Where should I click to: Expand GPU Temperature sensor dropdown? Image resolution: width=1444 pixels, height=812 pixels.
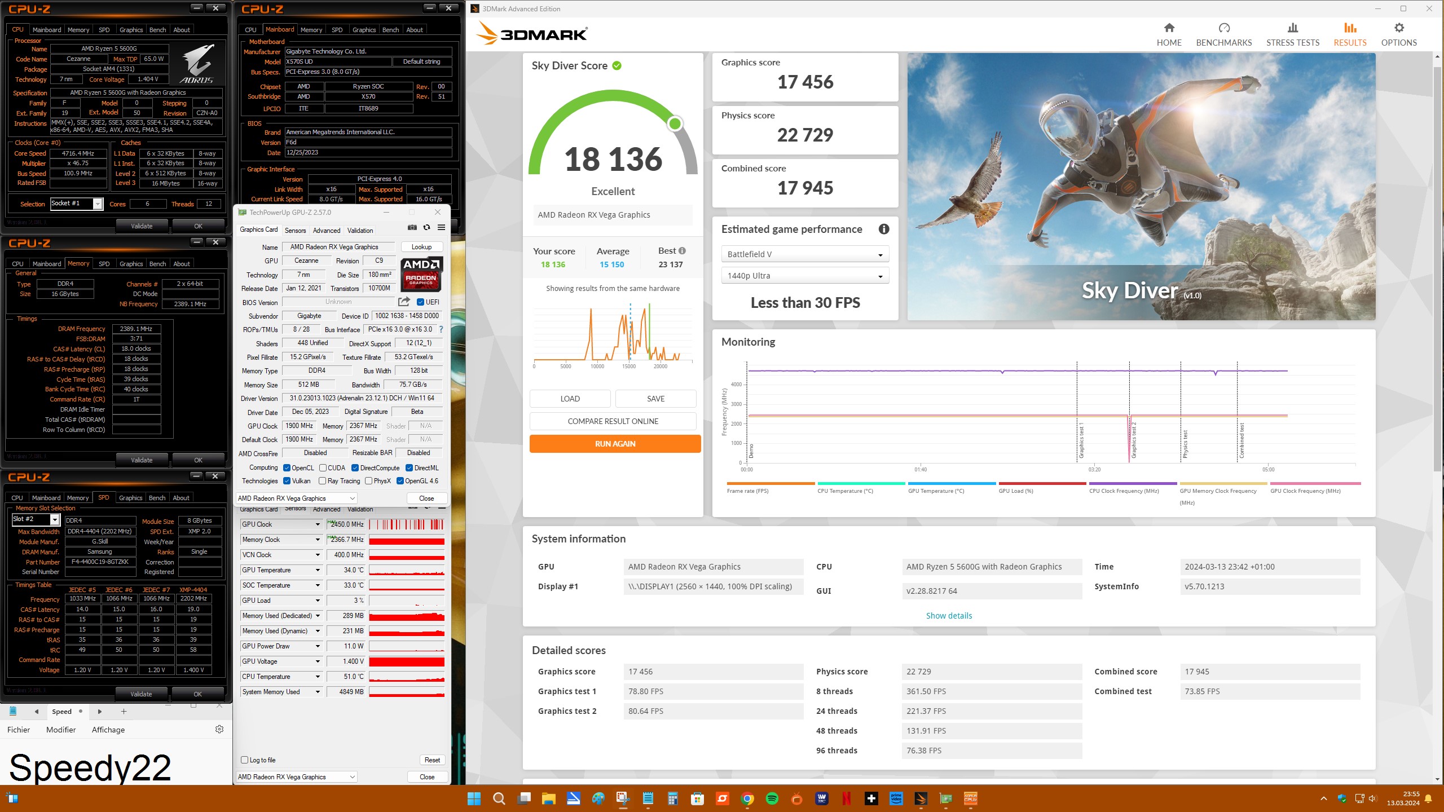(317, 570)
